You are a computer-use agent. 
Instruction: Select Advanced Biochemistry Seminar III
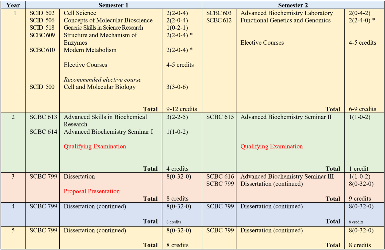click(287, 176)
